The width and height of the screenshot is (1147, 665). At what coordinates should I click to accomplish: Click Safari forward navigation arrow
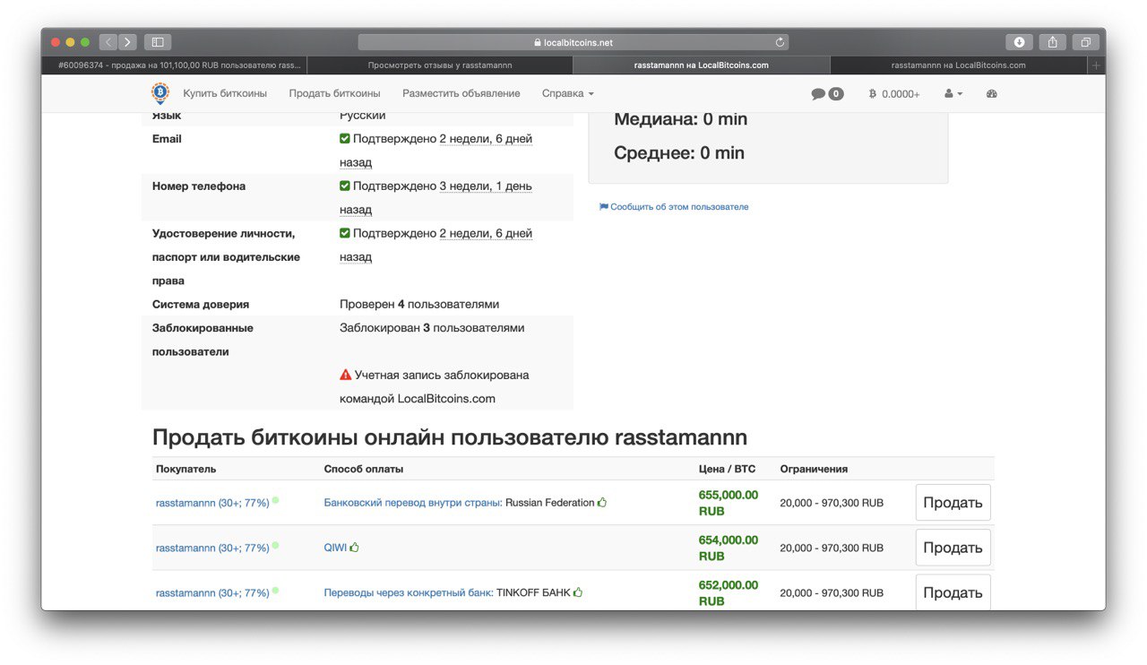point(127,42)
